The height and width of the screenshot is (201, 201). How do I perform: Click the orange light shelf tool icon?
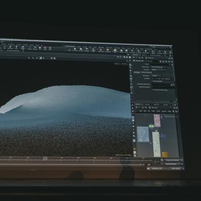100,50
